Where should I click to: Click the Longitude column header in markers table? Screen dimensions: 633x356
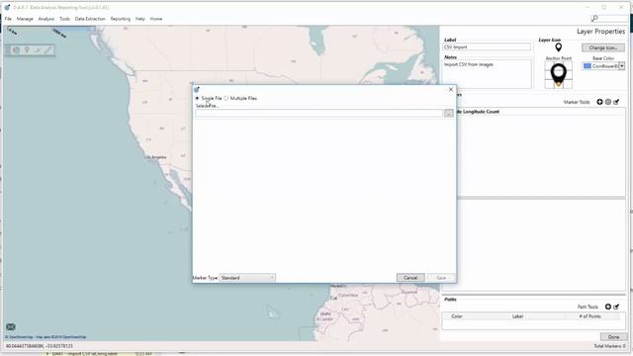474,112
